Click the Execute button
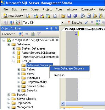Viewport: 105px width, 110px height. [x=75, y=23]
